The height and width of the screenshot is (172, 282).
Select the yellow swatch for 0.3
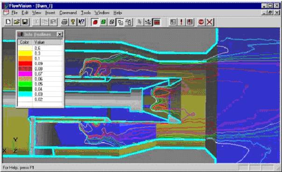point(25,53)
